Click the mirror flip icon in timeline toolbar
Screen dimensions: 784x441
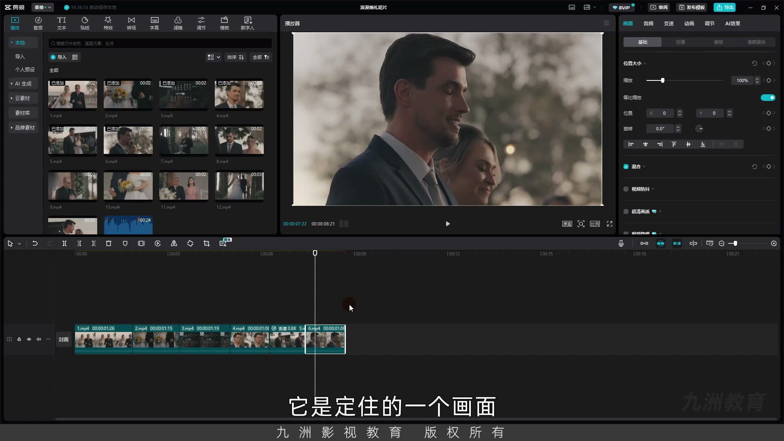point(174,243)
